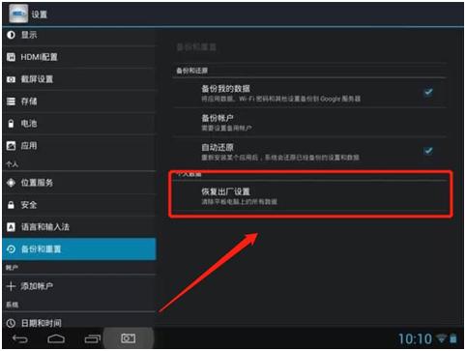Click the 自动还原 title text
This screenshot has height=351, width=466.
click(x=218, y=147)
